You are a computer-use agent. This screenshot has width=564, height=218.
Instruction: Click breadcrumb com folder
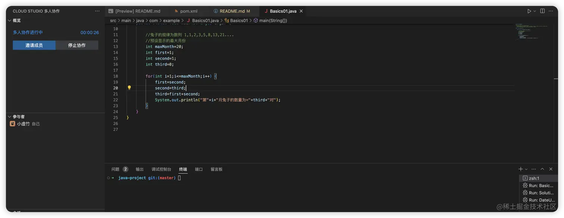154,21
